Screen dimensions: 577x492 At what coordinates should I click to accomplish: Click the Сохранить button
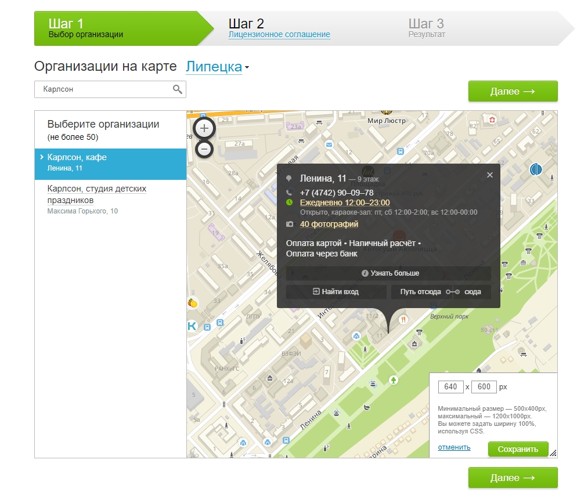pos(518,449)
